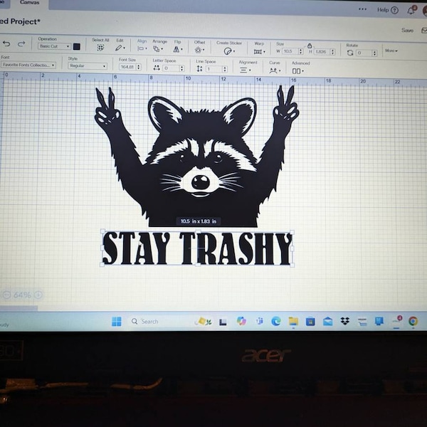Open Microsoft Teams from taskbar
Image resolution: width=427 pixels, height=427 pixels.
point(259,322)
